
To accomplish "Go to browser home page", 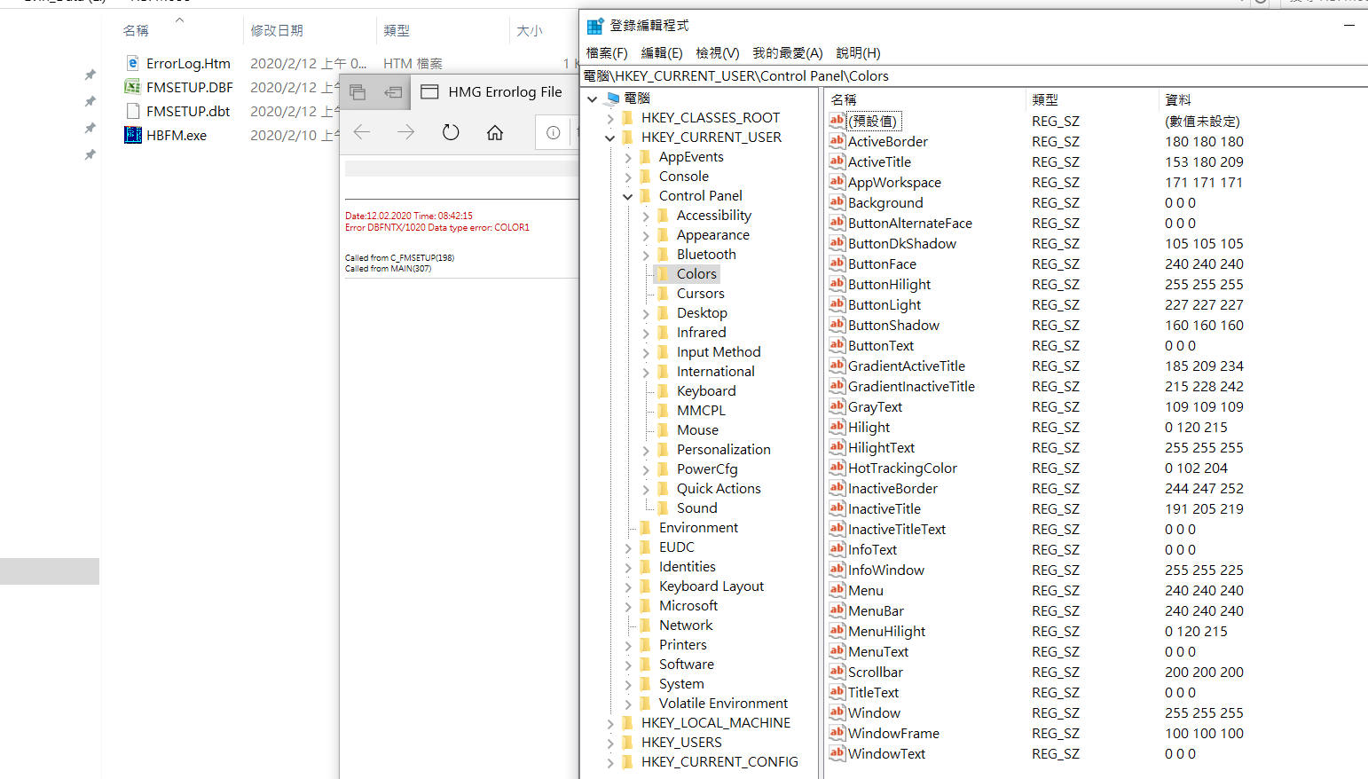I will click(x=495, y=132).
